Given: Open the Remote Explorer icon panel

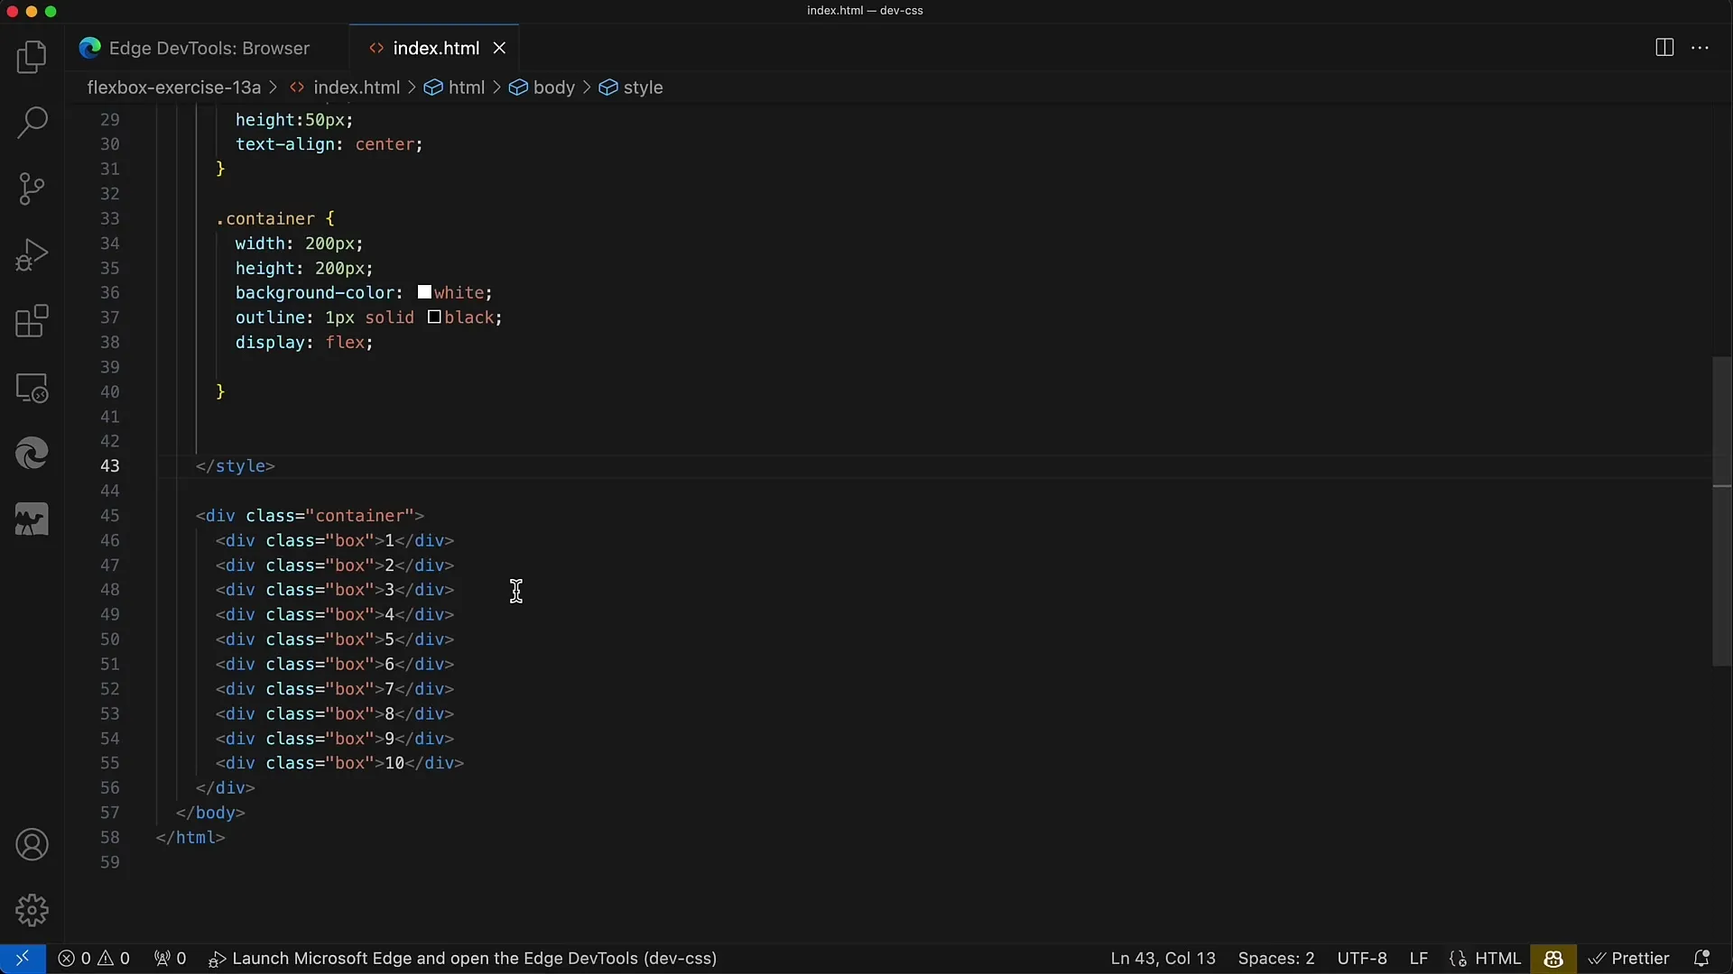Looking at the screenshot, I should click(32, 387).
